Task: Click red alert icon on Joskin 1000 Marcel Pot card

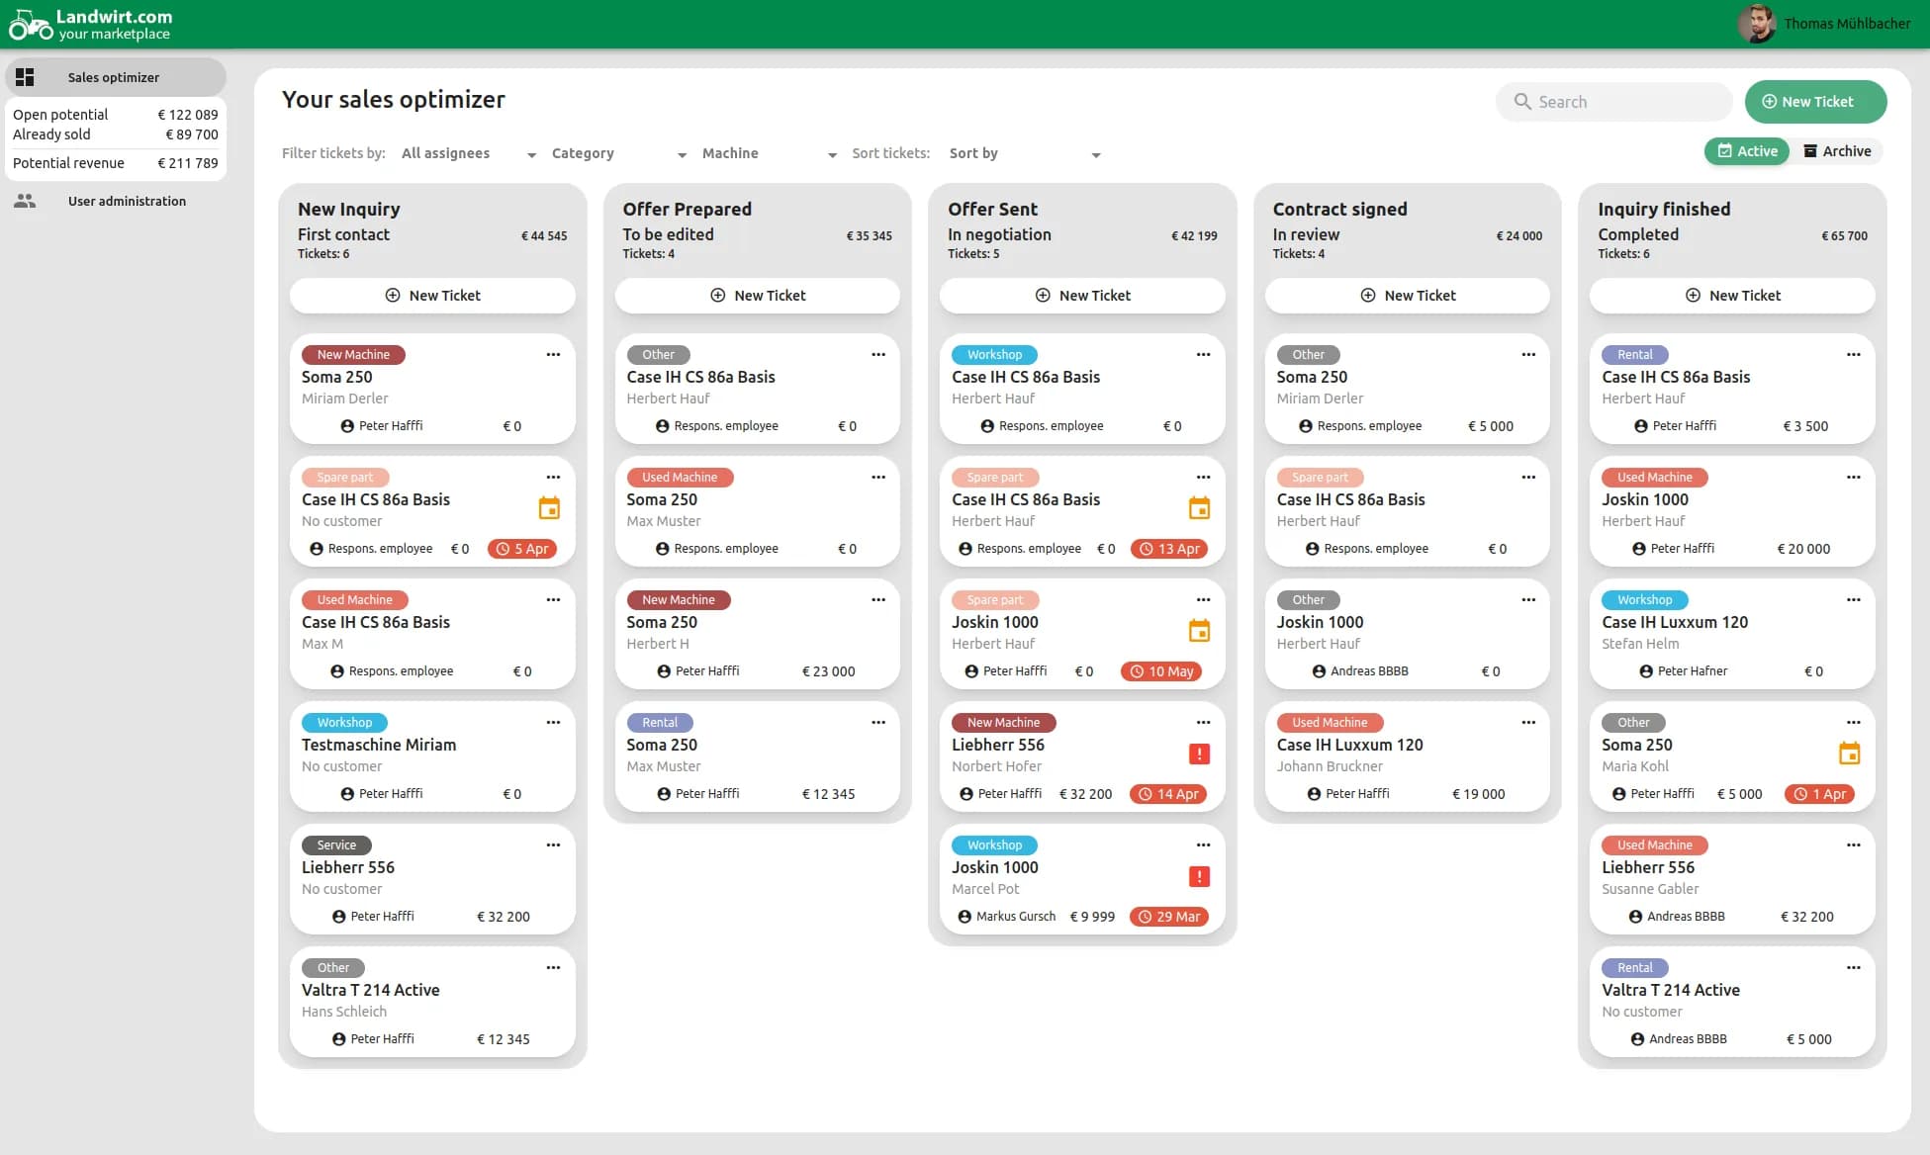Action: tap(1199, 877)
